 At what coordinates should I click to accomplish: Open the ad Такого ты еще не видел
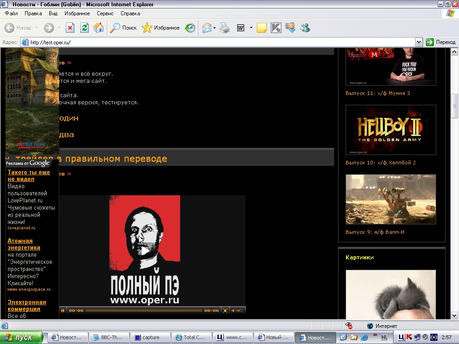pyautogui.click(x=29, y=176)
